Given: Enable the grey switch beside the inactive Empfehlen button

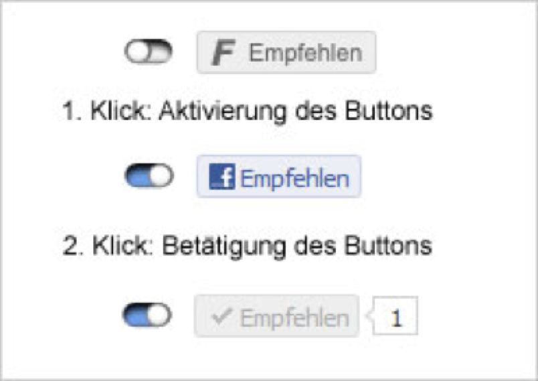Looking at the screenshot, I should pyautogui.click(x=148, y=52).
